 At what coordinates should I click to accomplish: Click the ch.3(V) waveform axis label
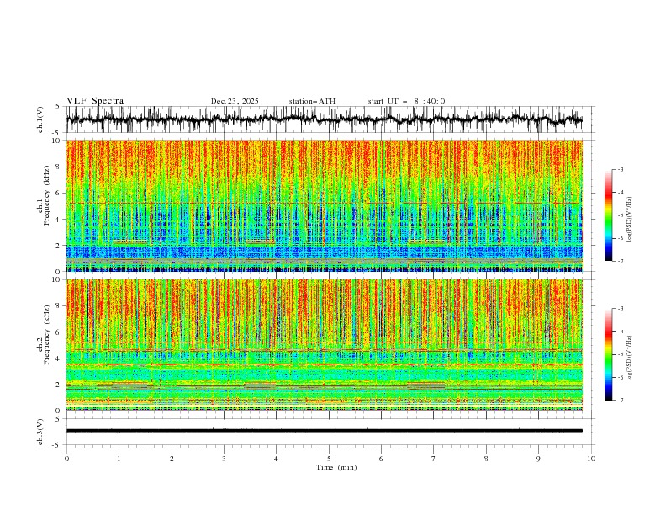point(40,432)
